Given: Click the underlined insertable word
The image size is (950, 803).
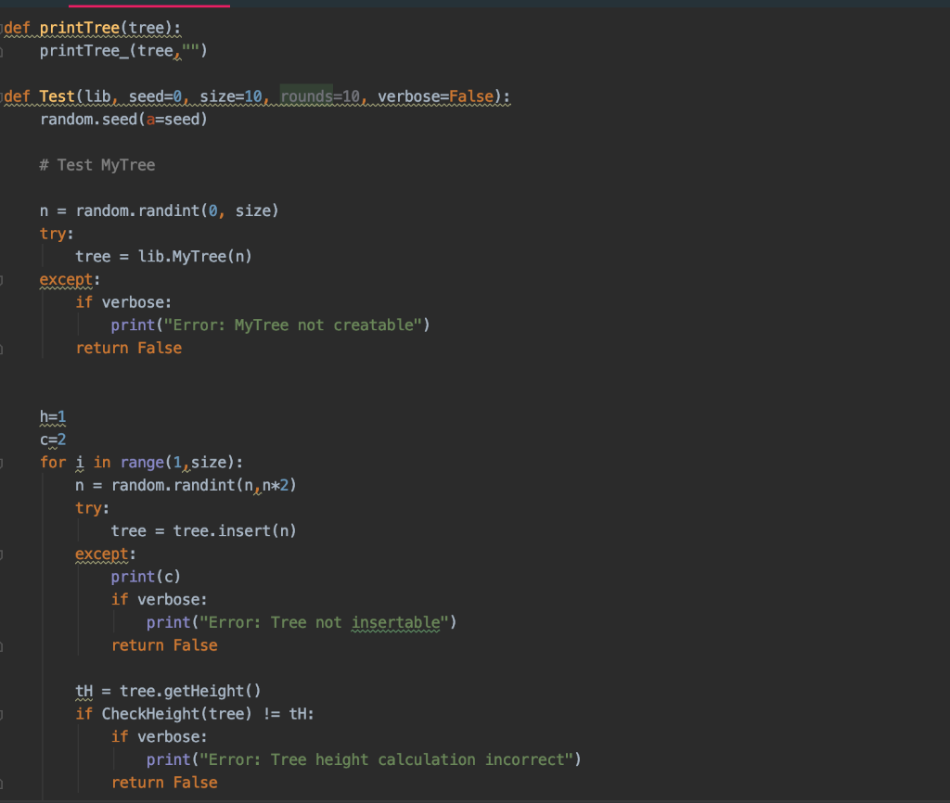Looking at the screenshot, I should click(394, 622).
